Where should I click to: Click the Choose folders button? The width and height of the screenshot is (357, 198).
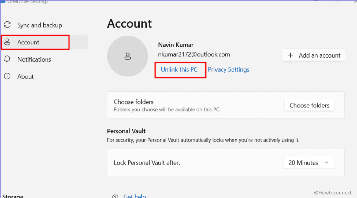pos(310,105)
